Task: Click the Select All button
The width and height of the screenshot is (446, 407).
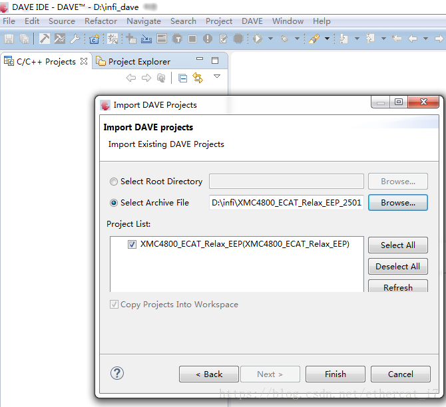Action: [398, 245]
